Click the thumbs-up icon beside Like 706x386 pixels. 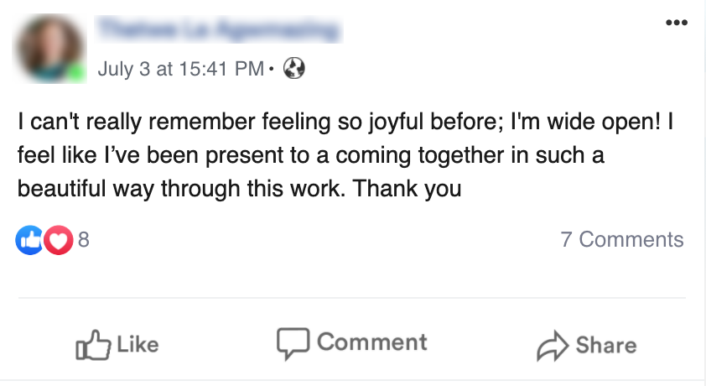91,344
